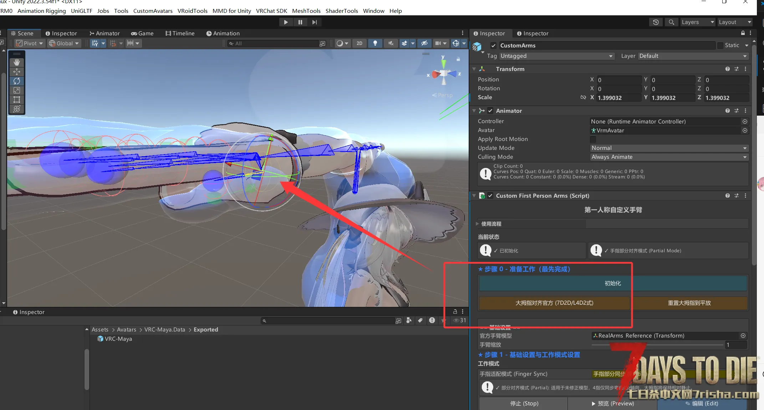Switch to the Animator tab

click(105, 33)
